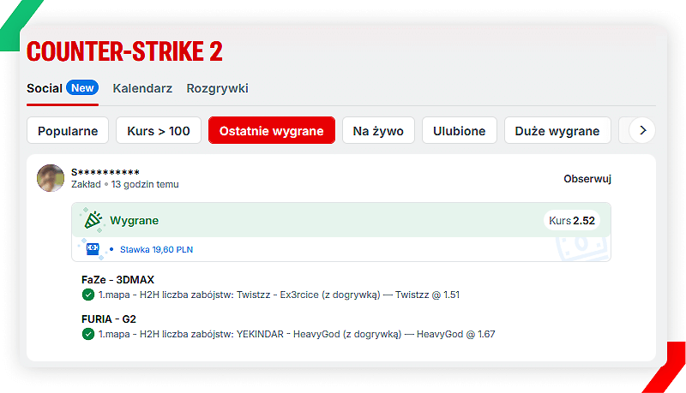Switch to the Kalendarz tab
Viewport: 686px width, 393px height.
click(142, 88)
